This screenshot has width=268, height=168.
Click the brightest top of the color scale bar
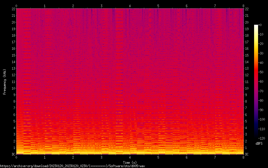click(x=256, y=26)
